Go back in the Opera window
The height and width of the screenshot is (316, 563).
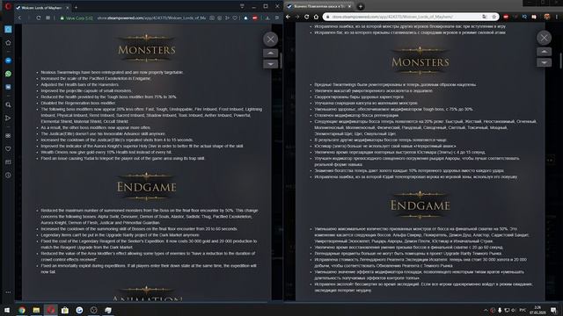(19, 18)
